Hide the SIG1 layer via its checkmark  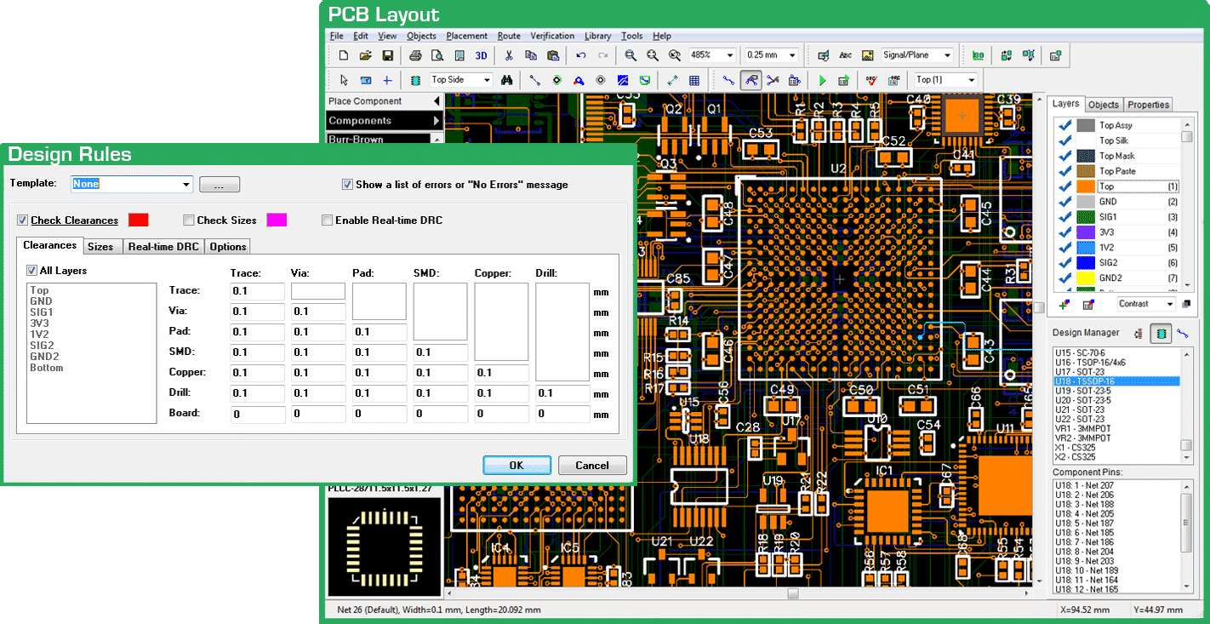1064,217
